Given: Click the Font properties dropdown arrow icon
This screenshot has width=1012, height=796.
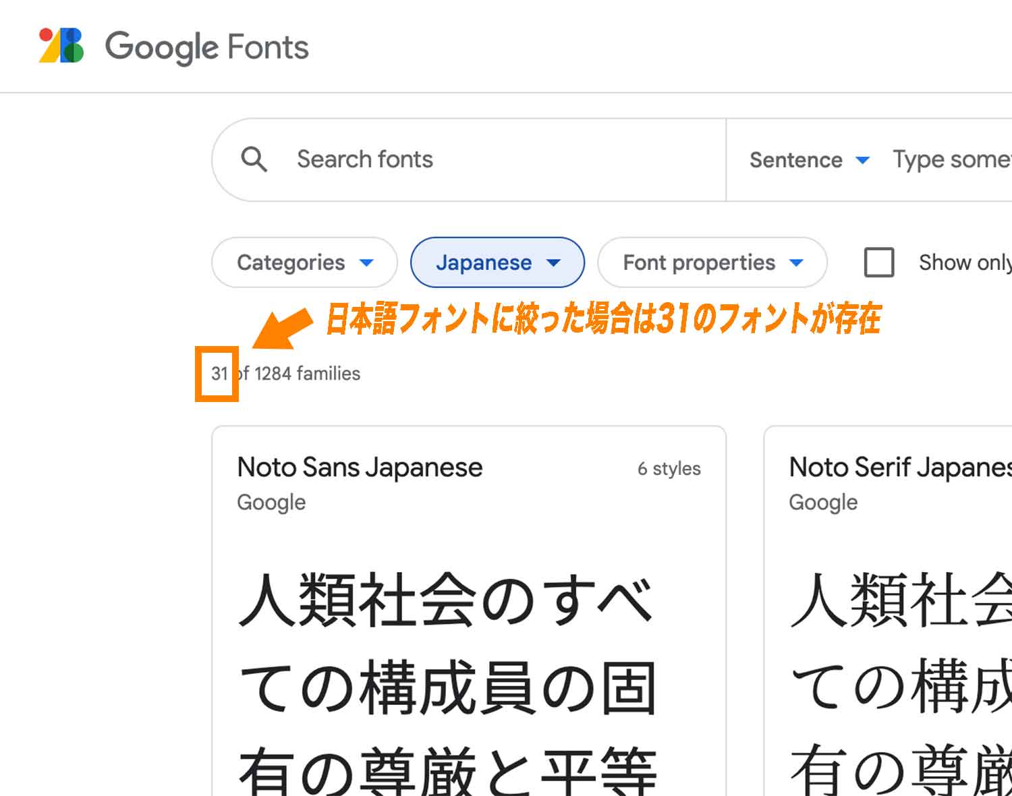Looking at the screenshot, I should point(797,263).
